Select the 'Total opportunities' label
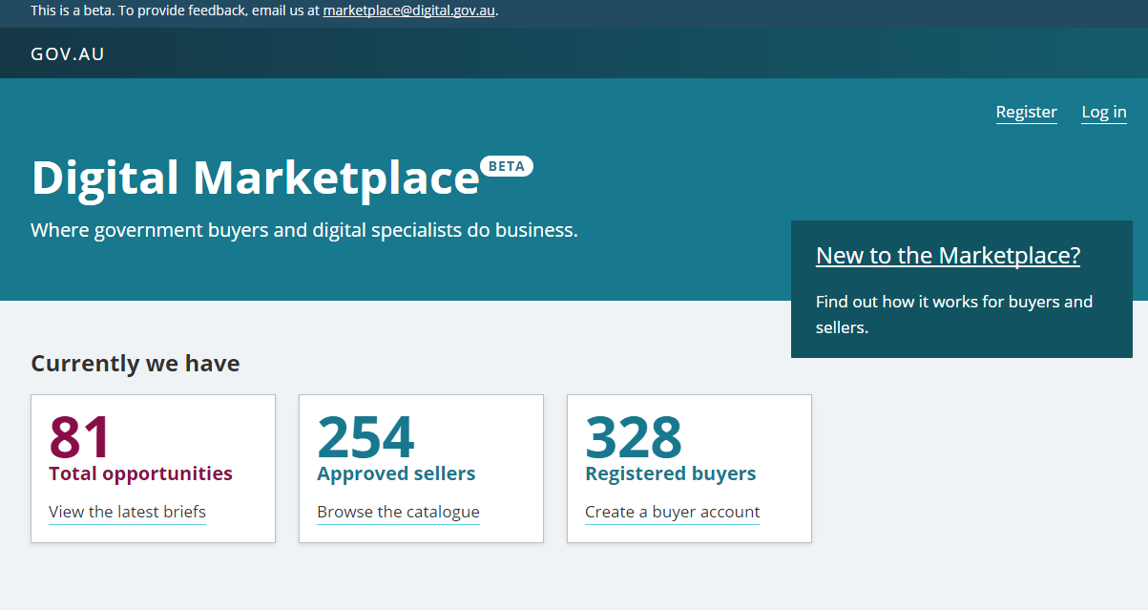 140,473
